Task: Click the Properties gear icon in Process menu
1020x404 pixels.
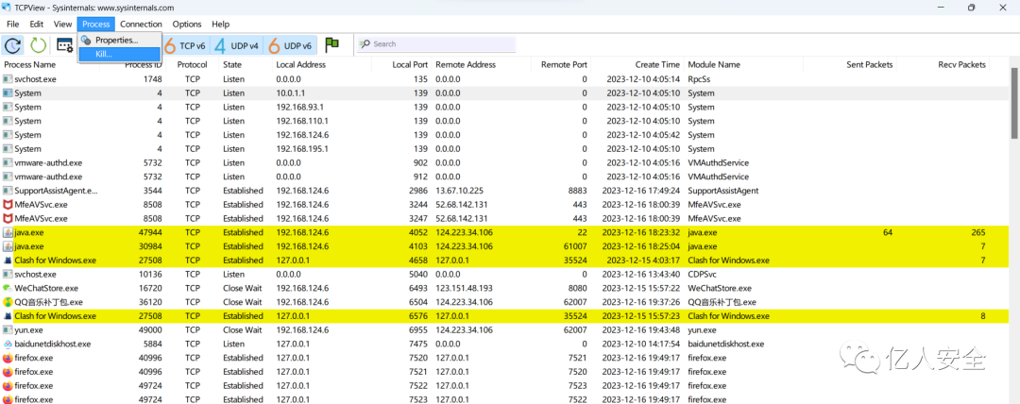Action: coord(86,41)
